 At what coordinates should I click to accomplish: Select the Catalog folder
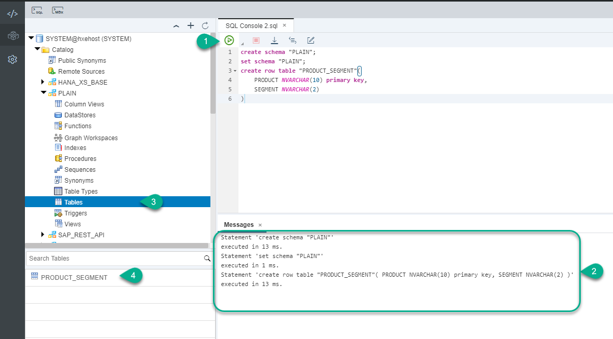point(62,50)
